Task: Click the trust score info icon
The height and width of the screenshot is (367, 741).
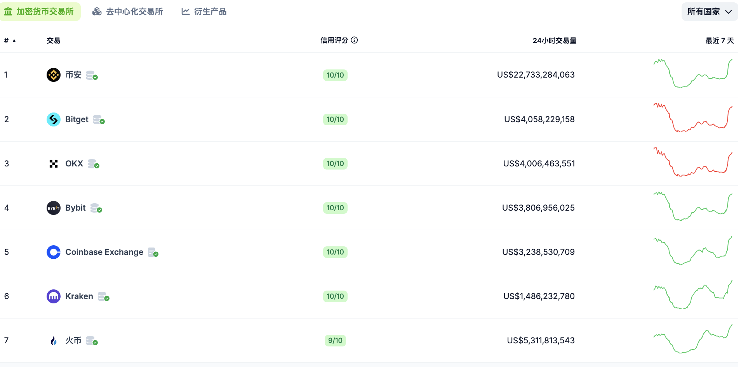Action: pyautogui.click(x=354, y=40)
